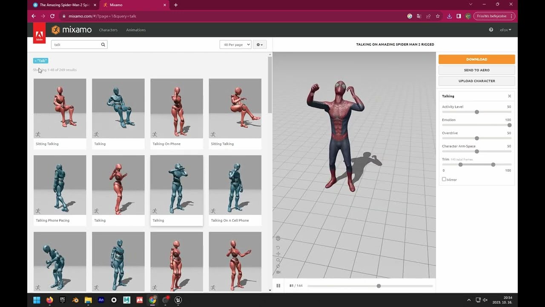Close the Talking settings panel
Viewport: 545px width, 307px height.
pos(509,96)
